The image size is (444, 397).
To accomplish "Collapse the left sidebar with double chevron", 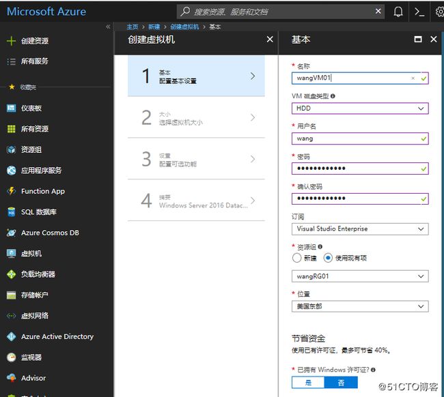I will click(108, 27).
